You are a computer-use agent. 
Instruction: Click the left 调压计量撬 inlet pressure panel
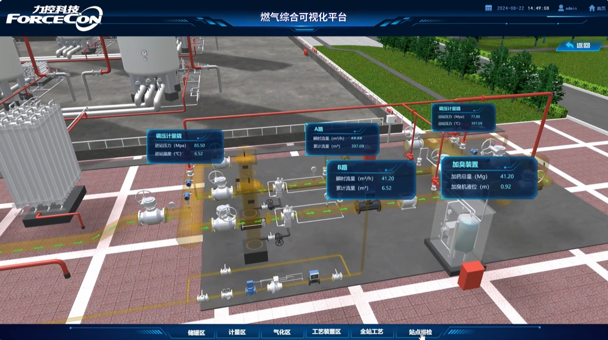pyautogui.click(x=185, y=146)
